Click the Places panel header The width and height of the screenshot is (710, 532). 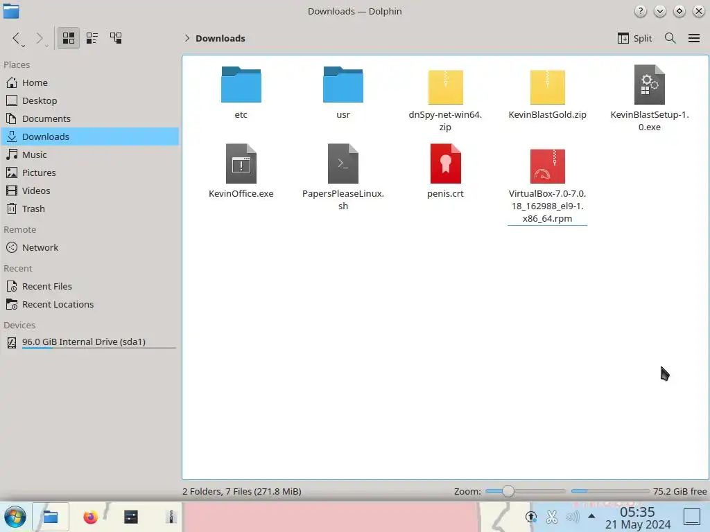click(x=17, y=65)
